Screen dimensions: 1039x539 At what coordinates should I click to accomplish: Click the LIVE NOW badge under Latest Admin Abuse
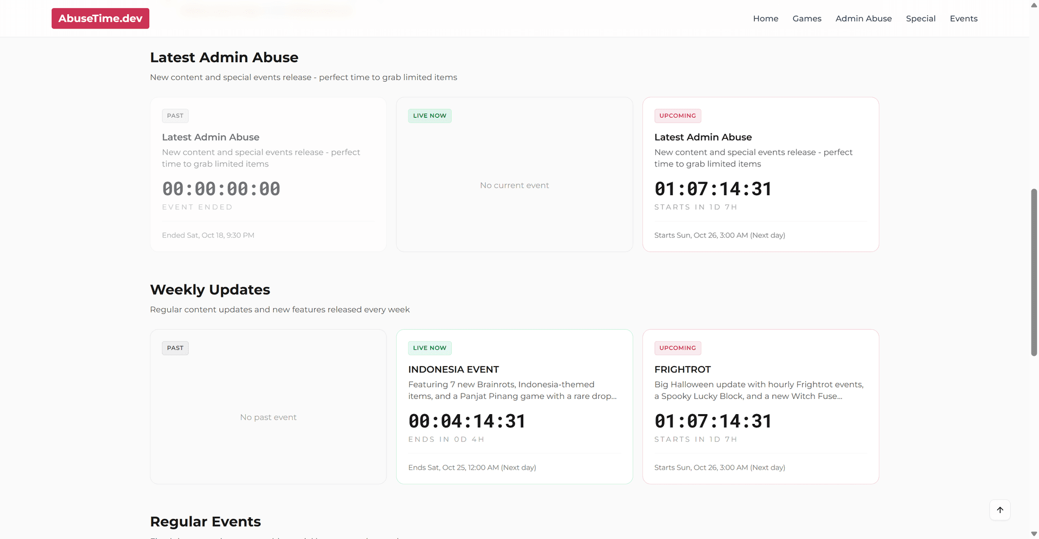(430, 115)
